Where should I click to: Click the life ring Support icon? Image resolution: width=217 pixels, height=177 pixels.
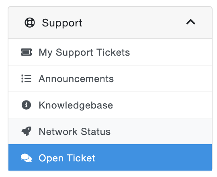[x=30, y=22]
